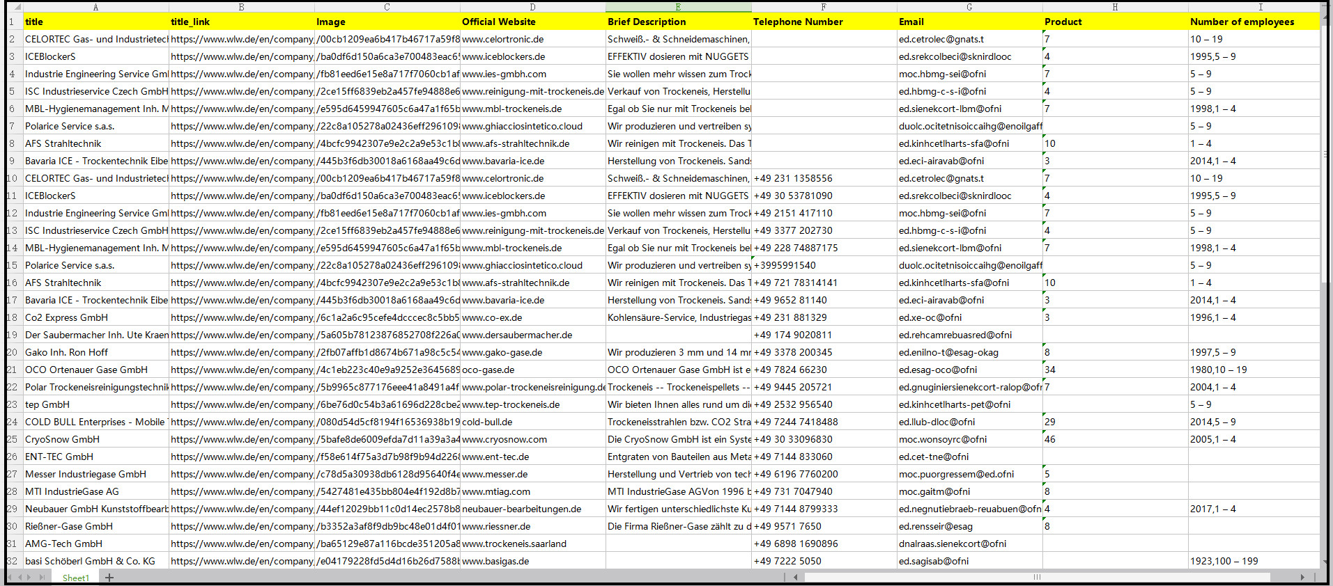Go to first sheet navigation arrow
Image resolution: width=1333 pixels, height=586 pixels.
pyautogui.click(x=10, y=578)
